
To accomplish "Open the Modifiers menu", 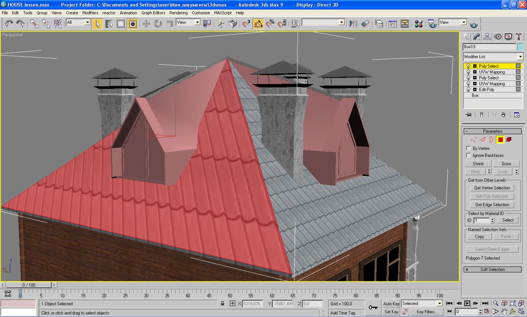I will [90, 13].
